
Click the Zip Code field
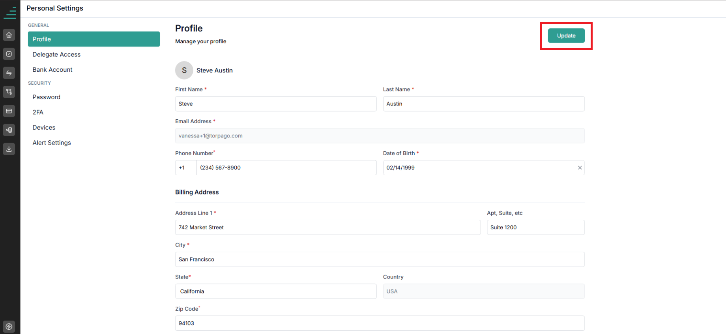380,323
